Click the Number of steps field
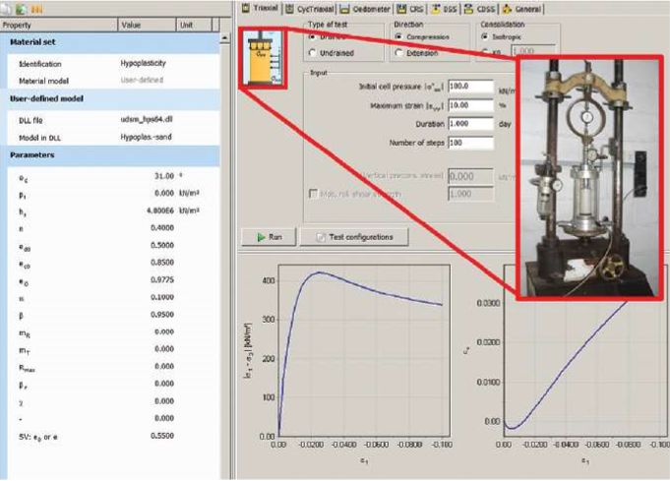Screen dimensions: 670x481 point(469,143)
